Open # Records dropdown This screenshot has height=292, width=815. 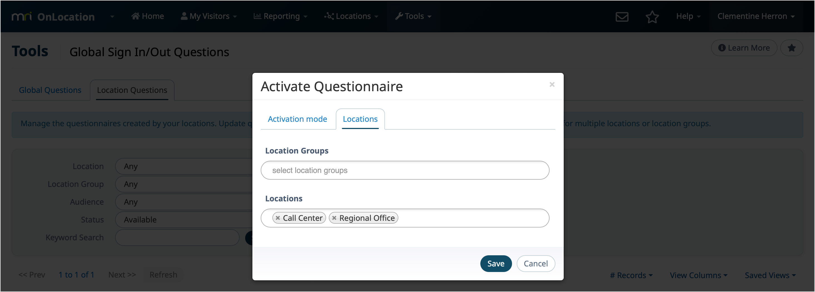[631, 275]
